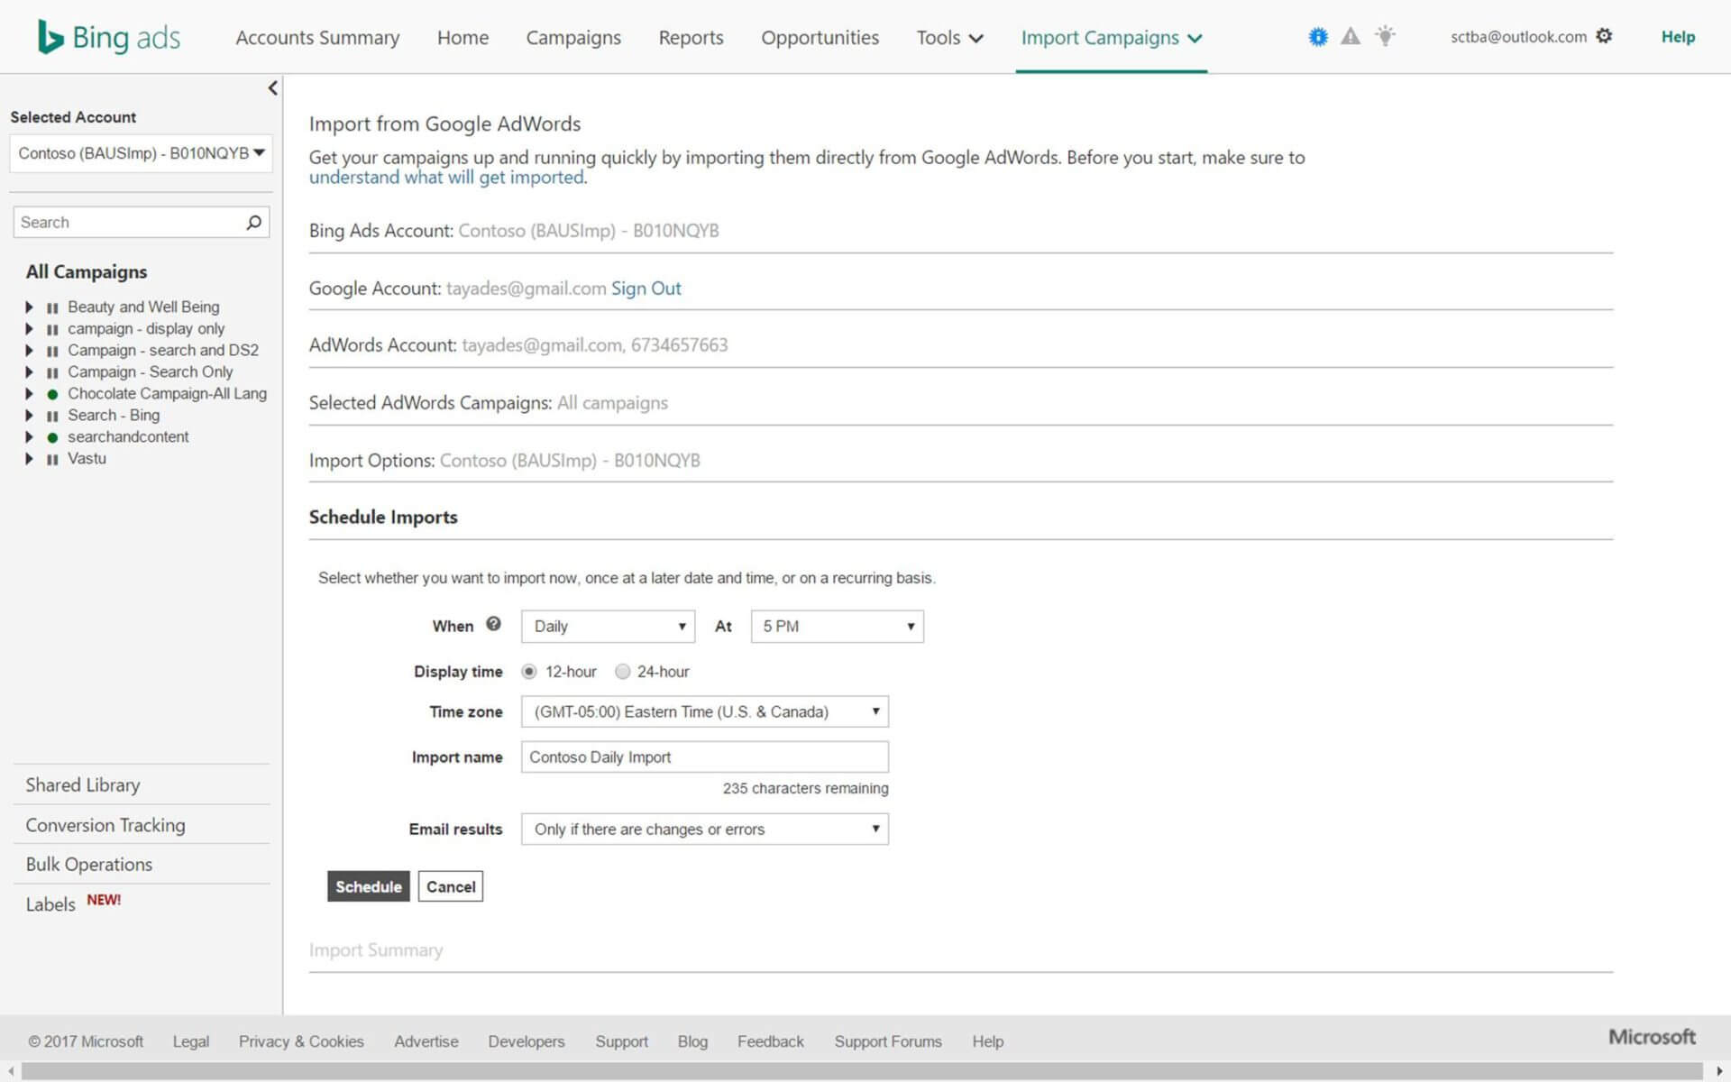Expand campaign - display only tree node
Screen dimensions: 1731x1082
pos(29,329)
